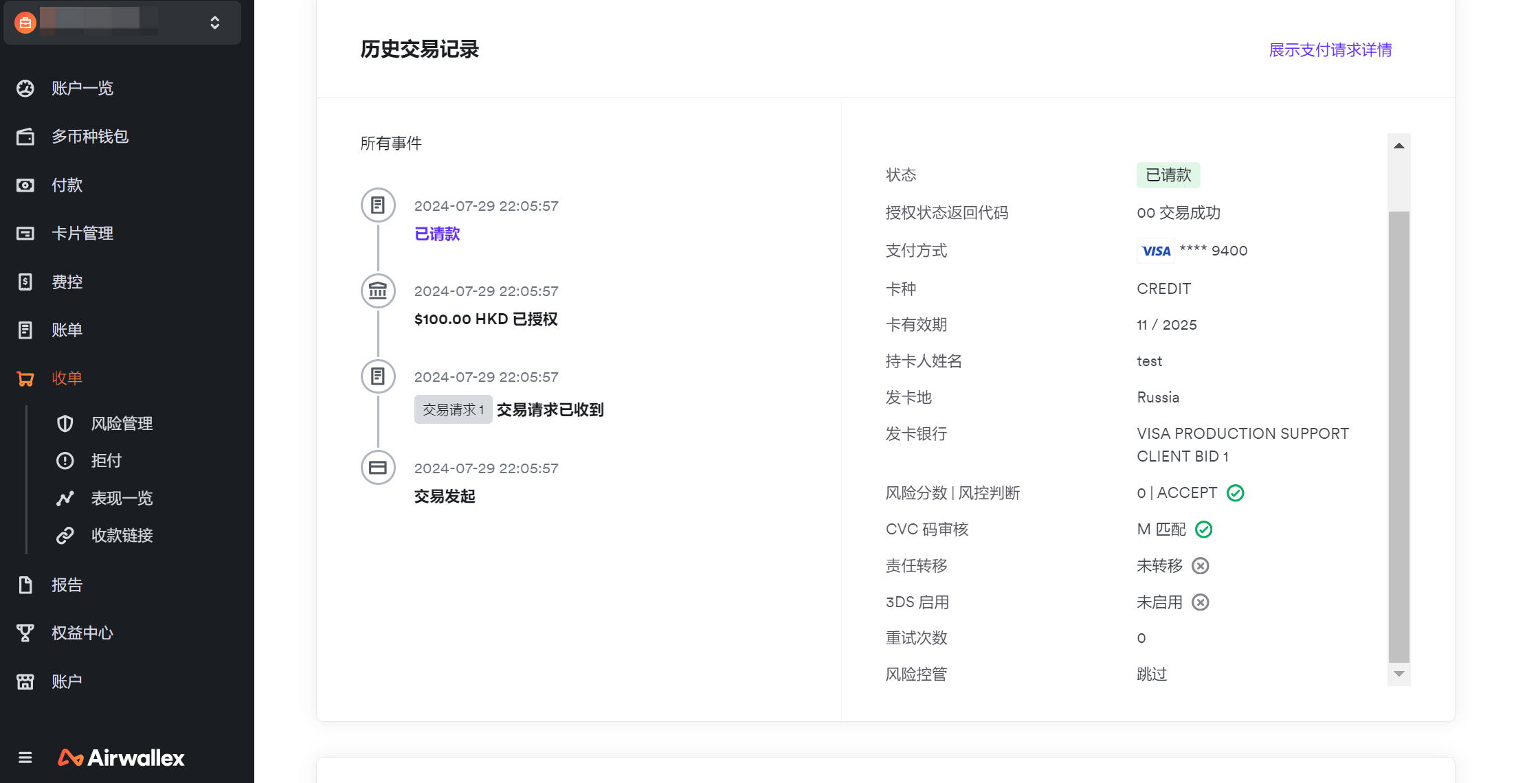Click the 已请款 event timeline icon
This screenshot has width=1516, height=783.
click(378, 205)
